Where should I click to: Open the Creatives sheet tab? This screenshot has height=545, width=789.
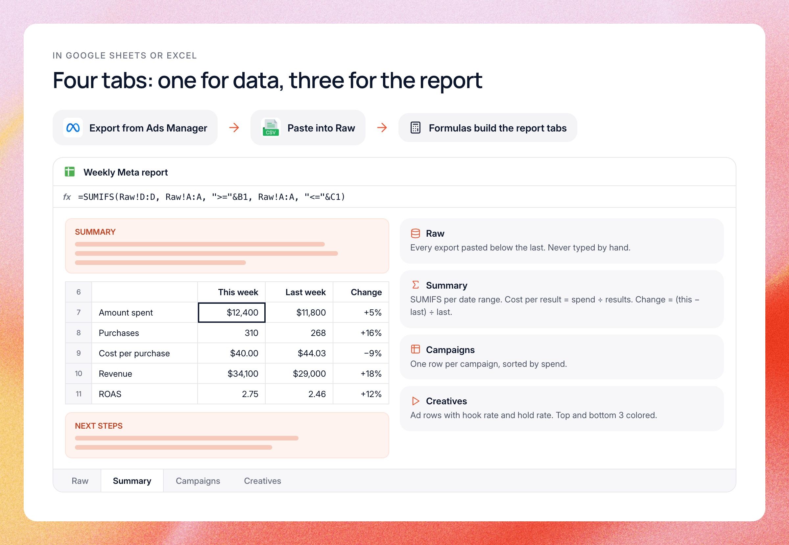(x=262, y=481)
